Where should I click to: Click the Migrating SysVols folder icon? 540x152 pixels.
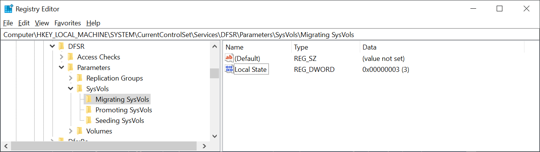(x=89, y=99)
